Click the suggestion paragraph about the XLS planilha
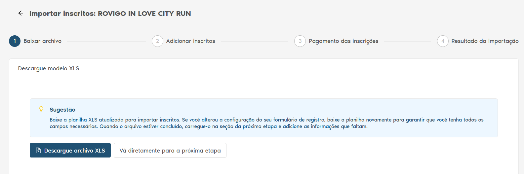This screenshot has width=524, height=174. pos(266,123)
